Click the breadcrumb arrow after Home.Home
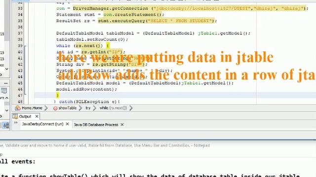The image size is (316, 177). pyautogui.click(x=46, y=108)
